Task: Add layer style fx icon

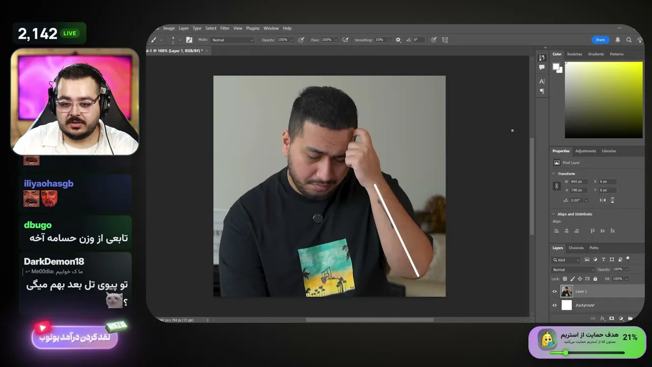Action: pyautogui.click(x=603, y=319)
